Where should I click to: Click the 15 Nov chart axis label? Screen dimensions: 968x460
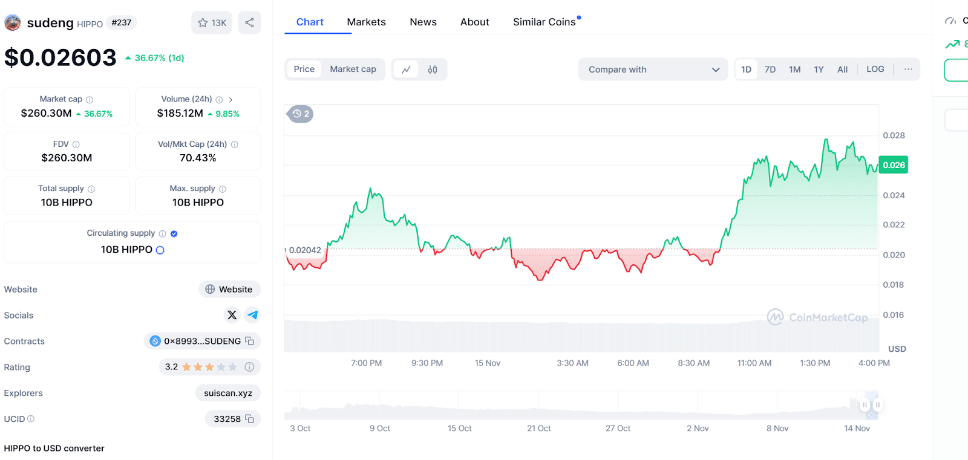(x=488, y=363)
